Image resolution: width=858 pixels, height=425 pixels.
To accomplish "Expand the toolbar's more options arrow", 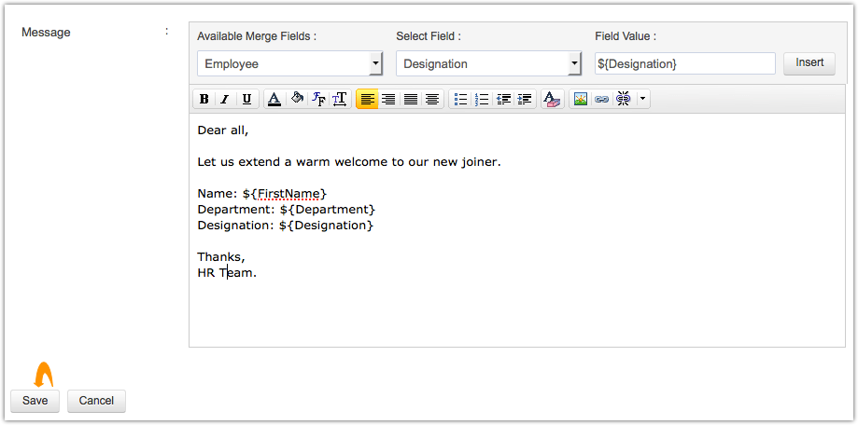I will pos(642,99).
